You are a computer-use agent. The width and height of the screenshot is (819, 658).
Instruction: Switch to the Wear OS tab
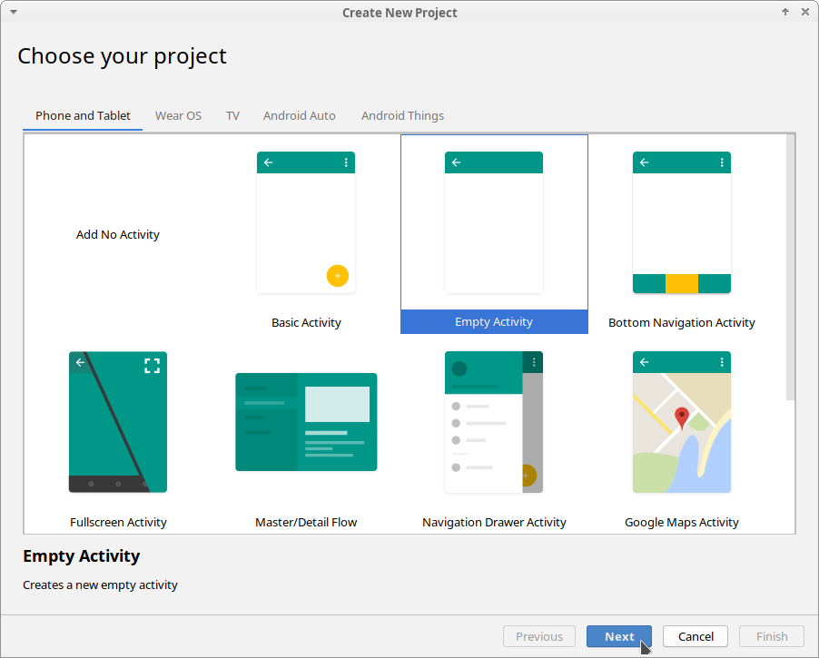178,115
